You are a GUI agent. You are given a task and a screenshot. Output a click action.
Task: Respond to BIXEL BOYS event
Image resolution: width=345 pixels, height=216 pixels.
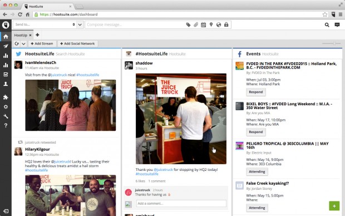pyautogui.click(x=256, y=132)
